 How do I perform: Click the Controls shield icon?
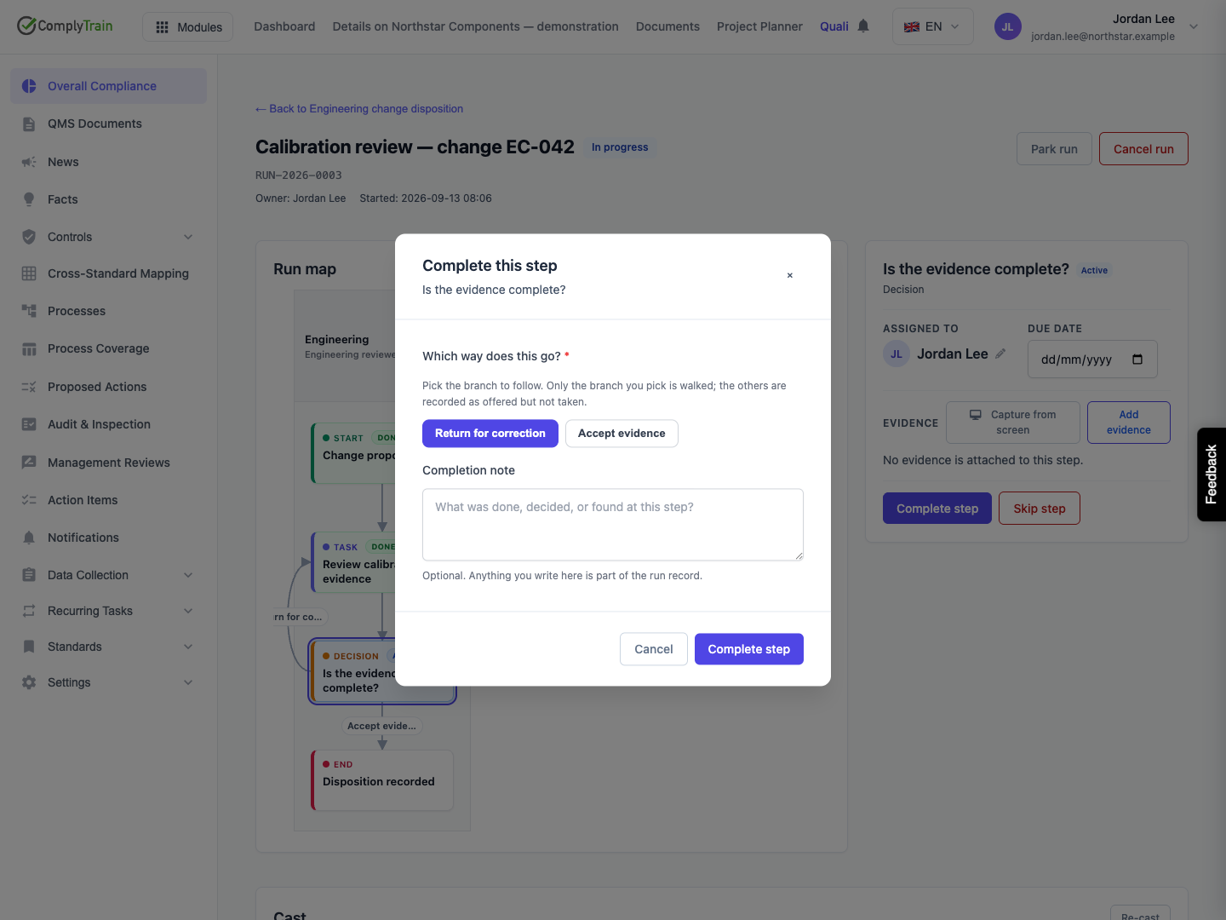click(29, 237)
